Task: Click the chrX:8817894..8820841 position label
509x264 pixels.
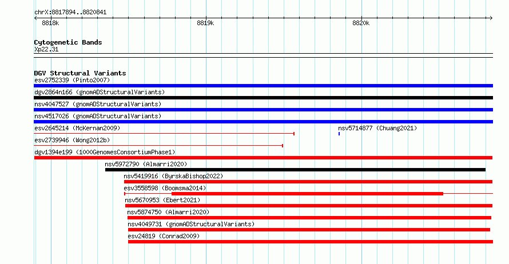Action: [70, 13]
